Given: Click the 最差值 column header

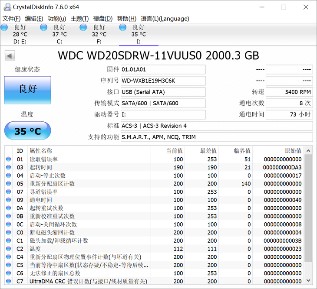Looking at the screenshot, I should point(201,151).
